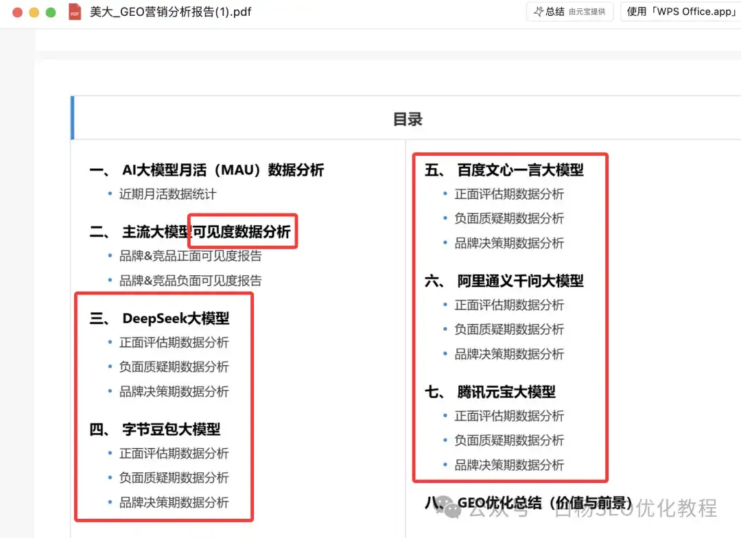This screenshot has width=741, height=538.
Task: Click heading 四、字节豆包大模型
Action: [x=155, y=430]
